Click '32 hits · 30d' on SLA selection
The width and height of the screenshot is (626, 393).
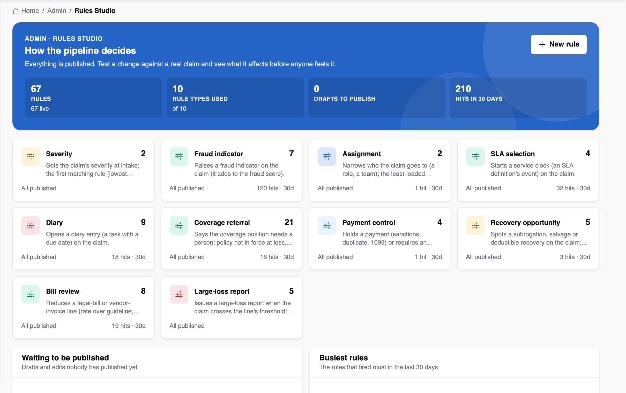point(573,188)
